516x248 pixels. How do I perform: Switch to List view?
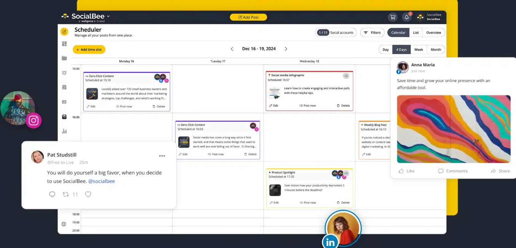coord(416,32)
